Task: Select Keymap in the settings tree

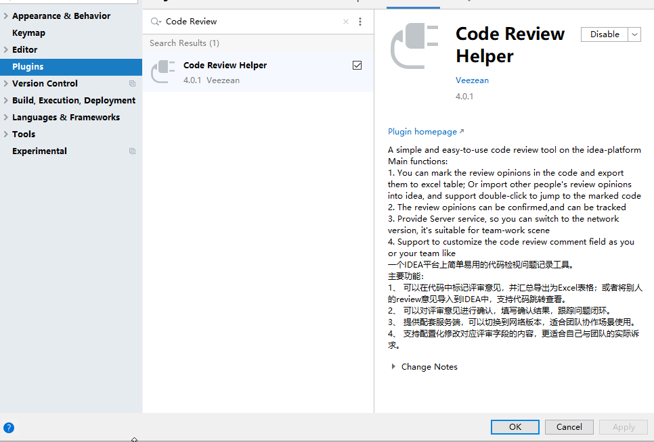Action: point(29,33)
